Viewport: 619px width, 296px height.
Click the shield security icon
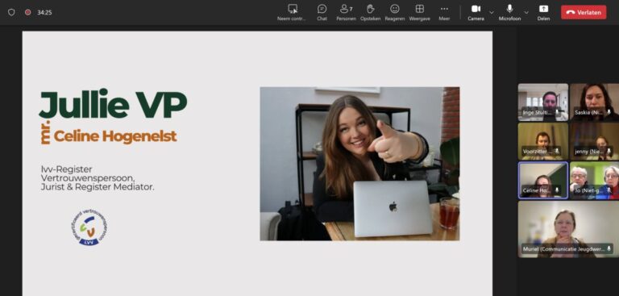tap(11, 12)
